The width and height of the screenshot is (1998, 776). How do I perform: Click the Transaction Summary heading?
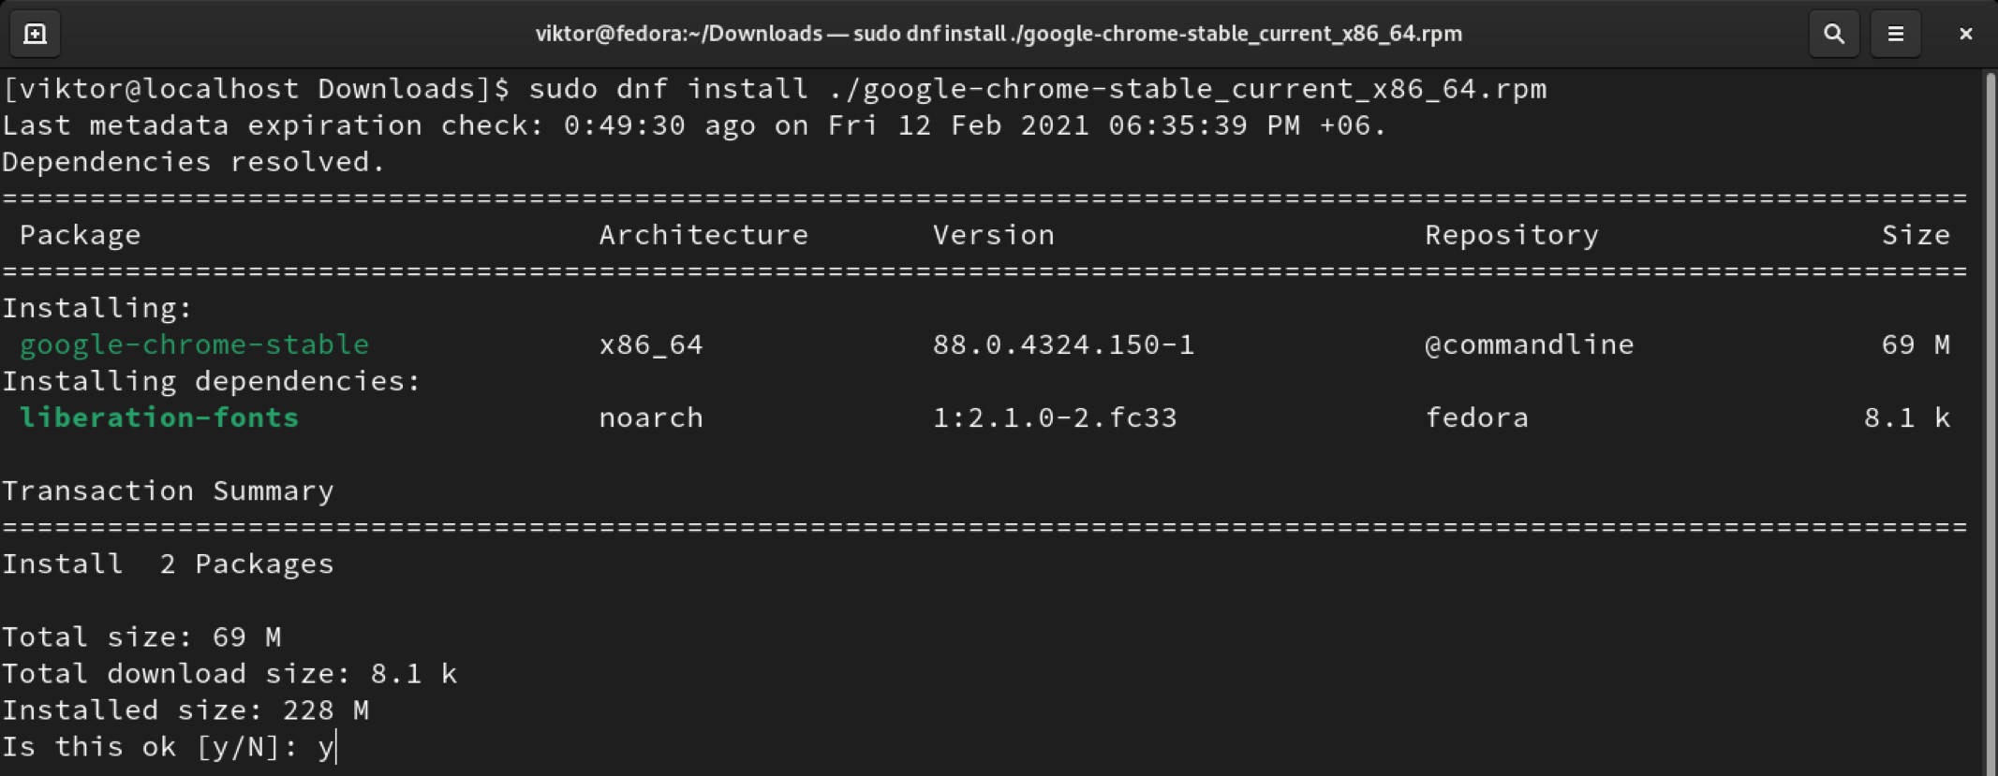tap(168, 491)
